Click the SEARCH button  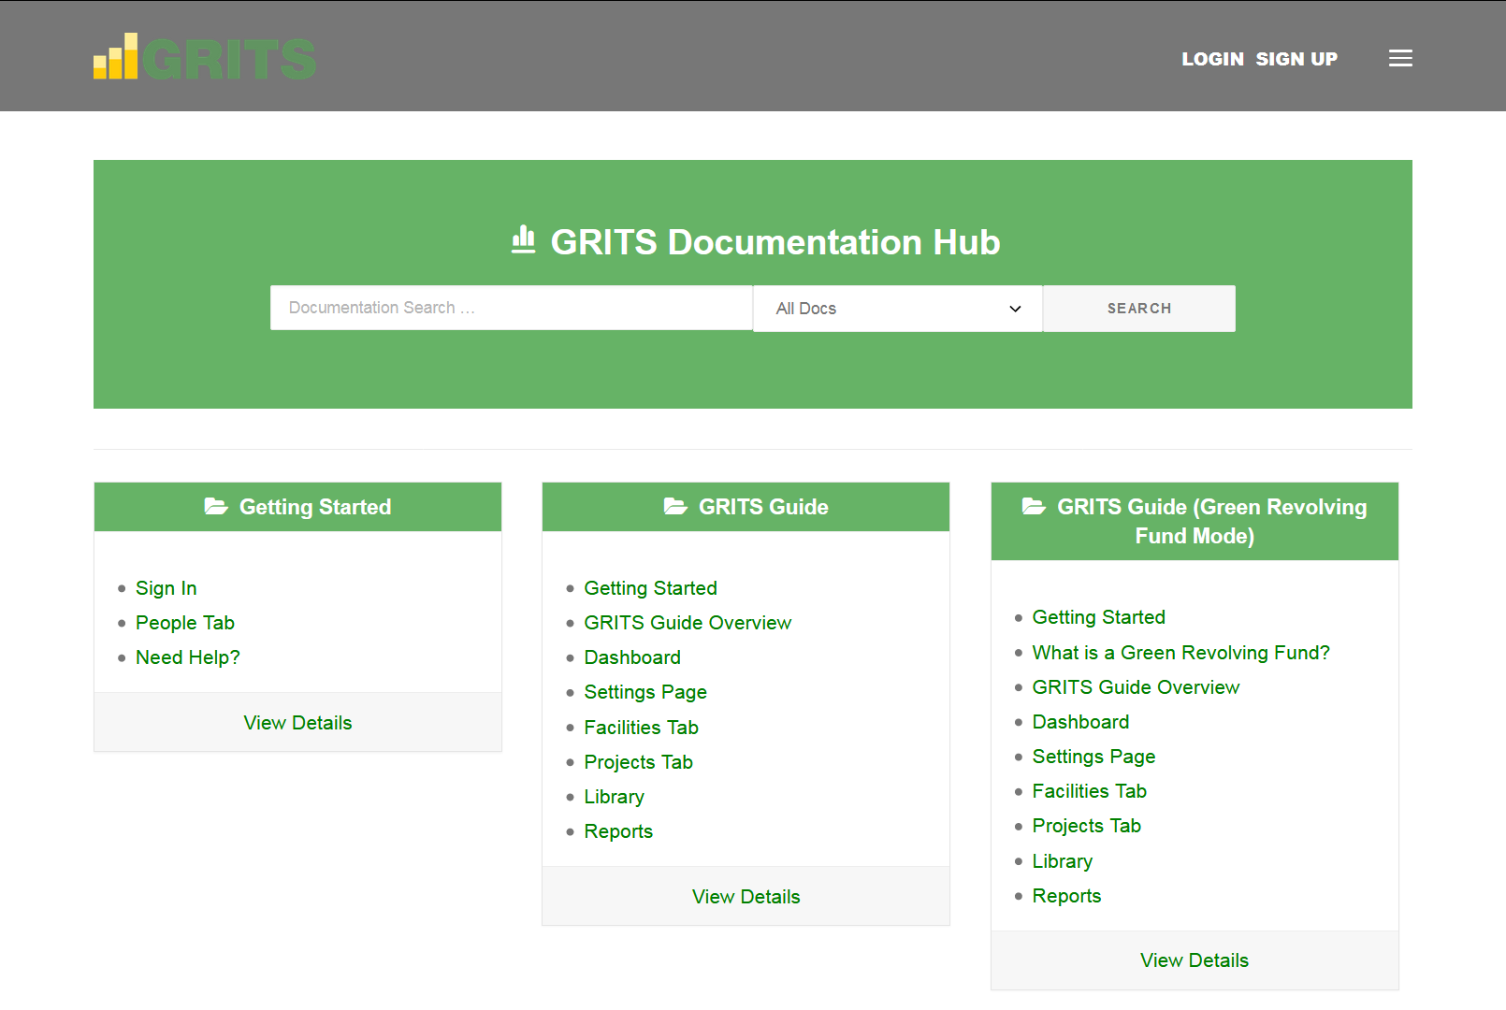[1139, 309]
